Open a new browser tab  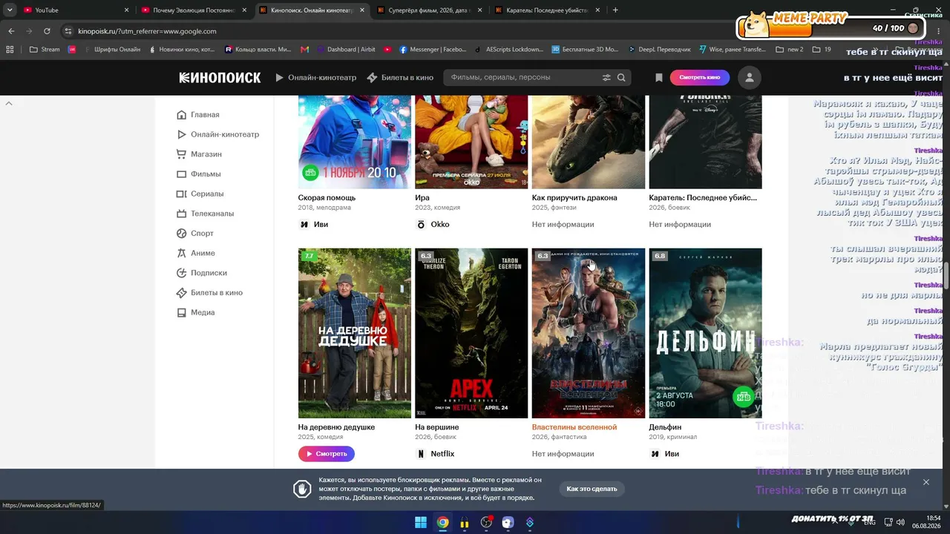click(x=615, y=10)
